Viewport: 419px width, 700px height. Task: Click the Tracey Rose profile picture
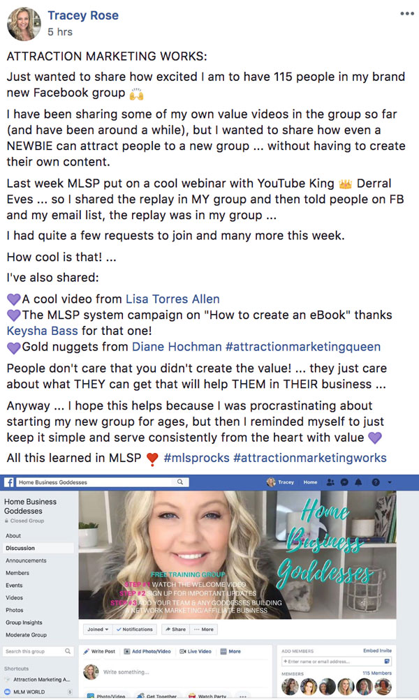coord(24,24)
